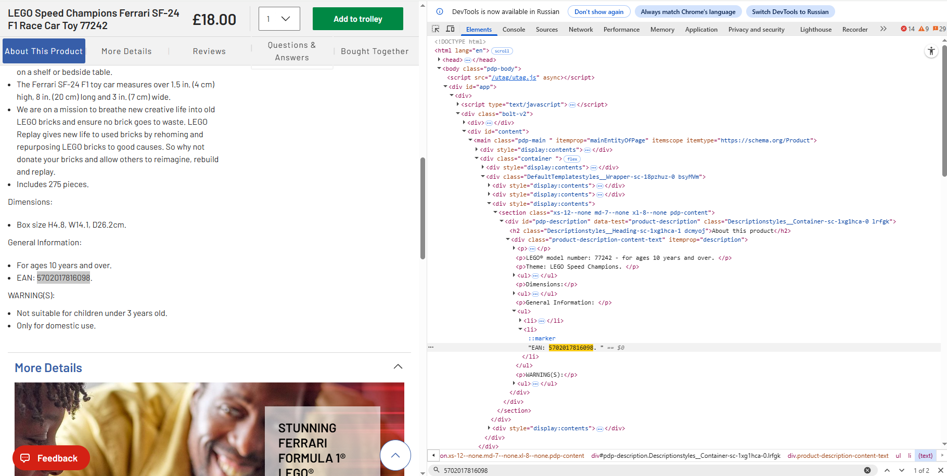Viewport: 947px width, 476px height.
Task: Click the orange warnings count icon
Action: (x=924, y=29)
